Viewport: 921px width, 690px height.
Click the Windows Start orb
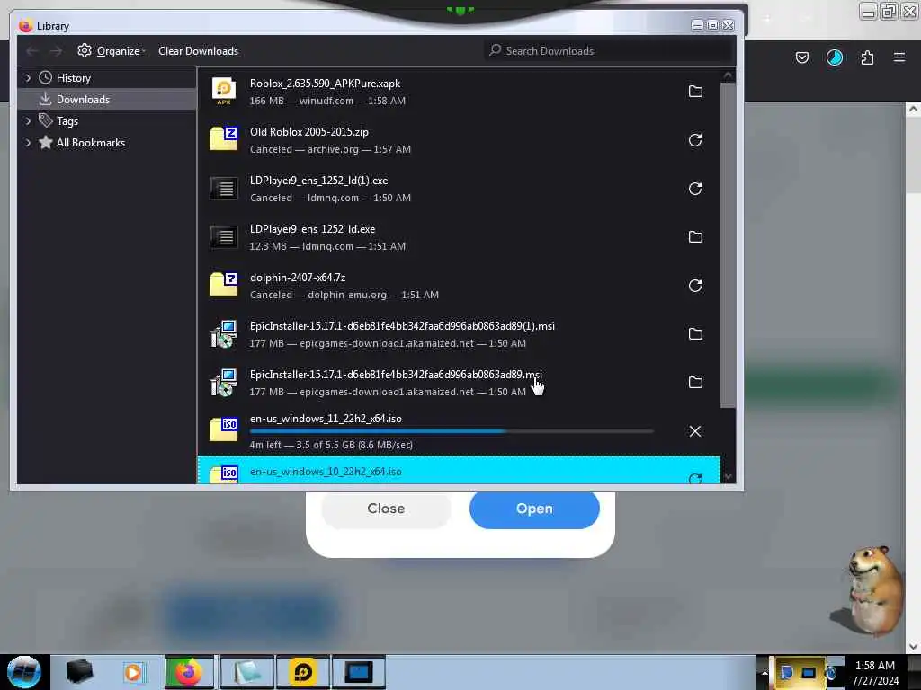[24, 672]
